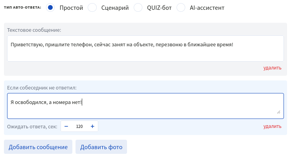Select the 'Сценарий' radio button circle
Viewport: 291px width, 157px height.
(x=92, y=7)
